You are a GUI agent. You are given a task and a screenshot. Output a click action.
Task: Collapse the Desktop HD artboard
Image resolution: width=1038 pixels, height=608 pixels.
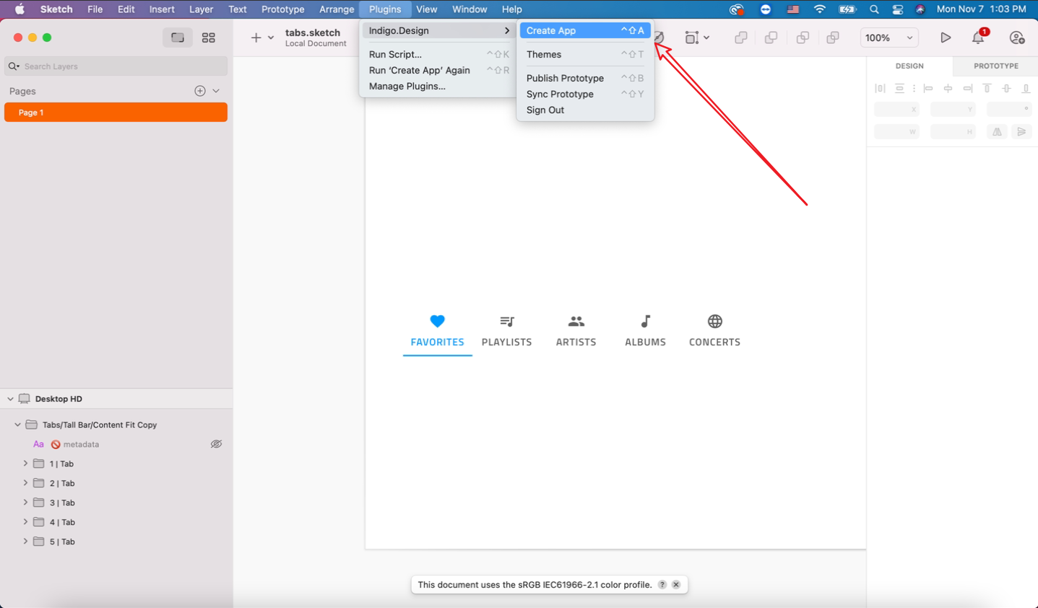pos(10,399)
